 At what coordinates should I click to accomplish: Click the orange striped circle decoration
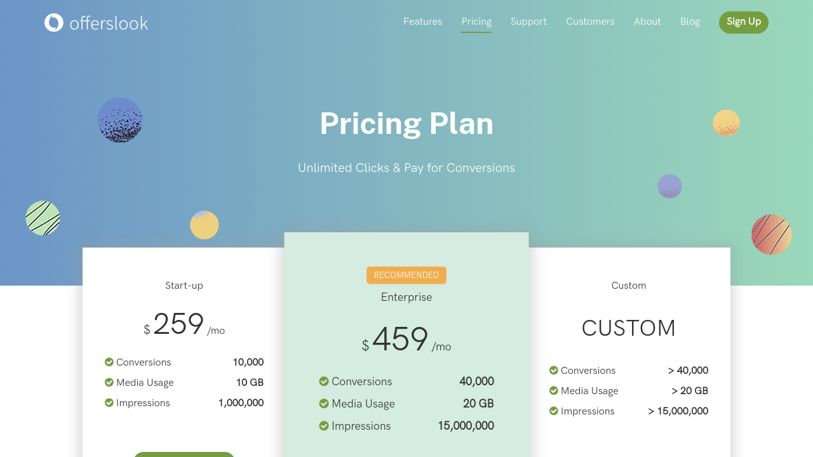pyautogui.click(x=771, y=234)
